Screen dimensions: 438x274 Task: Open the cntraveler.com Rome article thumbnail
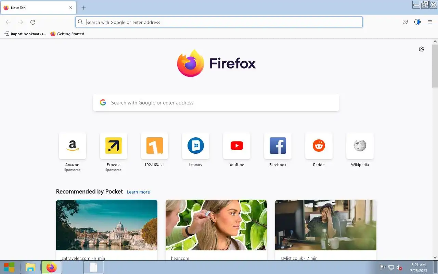click(x=107, y=225)
